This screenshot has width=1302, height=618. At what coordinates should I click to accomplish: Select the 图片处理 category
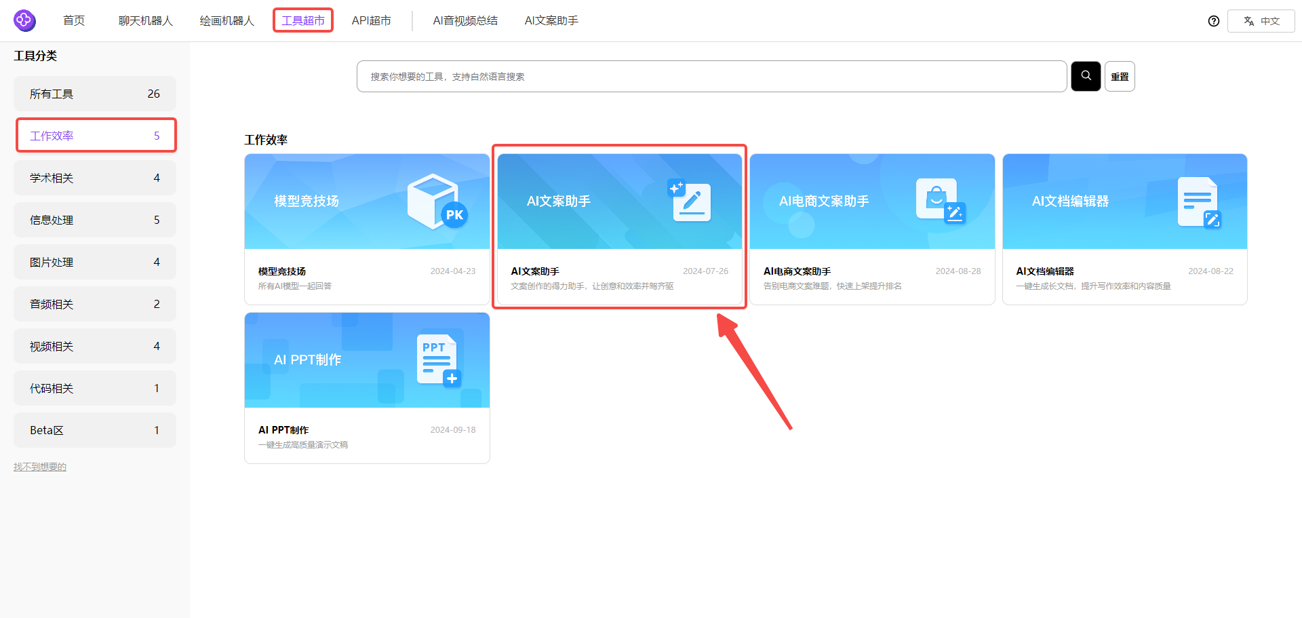(x=95, y=262)
